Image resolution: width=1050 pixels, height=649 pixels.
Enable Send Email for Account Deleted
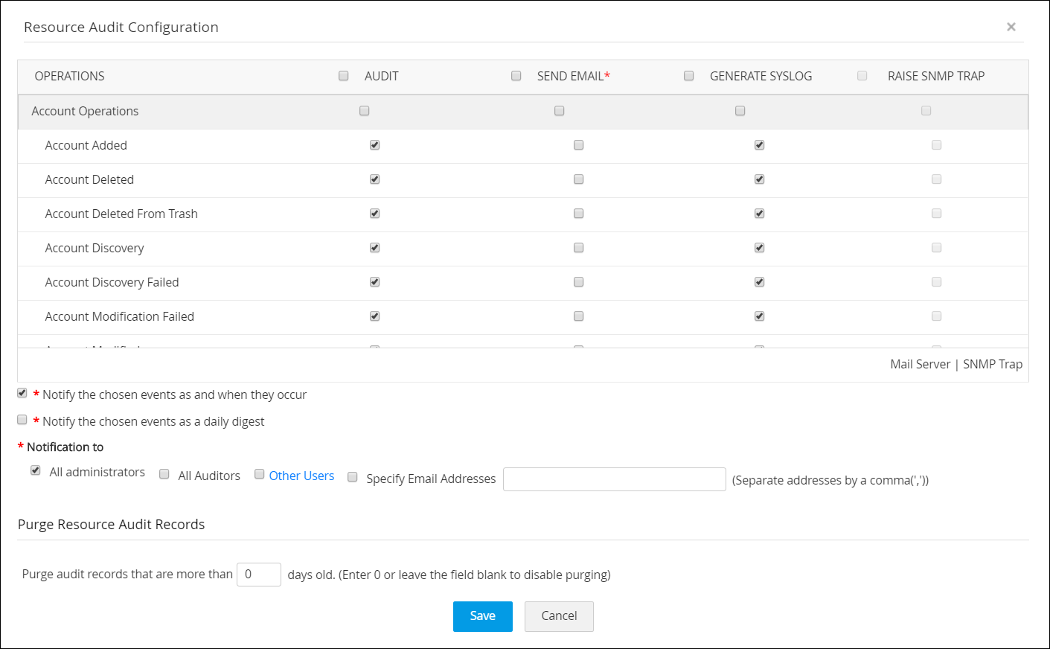(578, 179)
